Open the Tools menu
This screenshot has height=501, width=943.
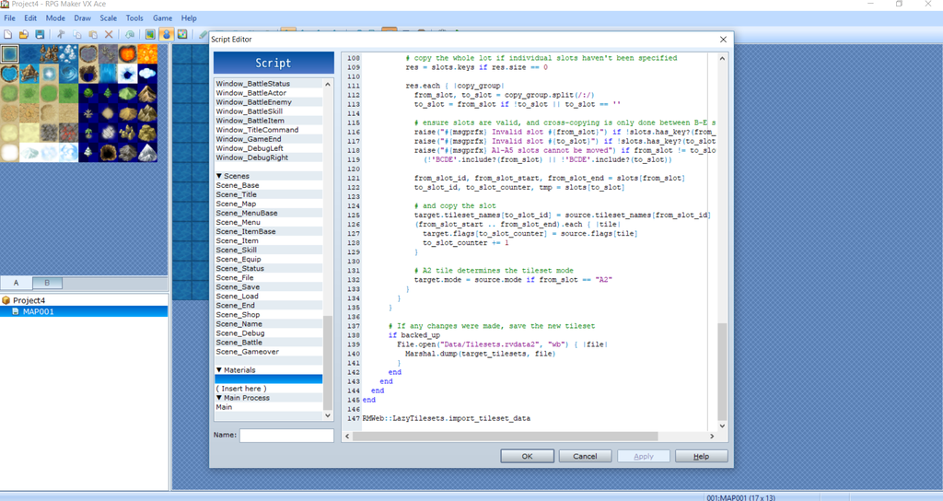(x=134, y=18)
